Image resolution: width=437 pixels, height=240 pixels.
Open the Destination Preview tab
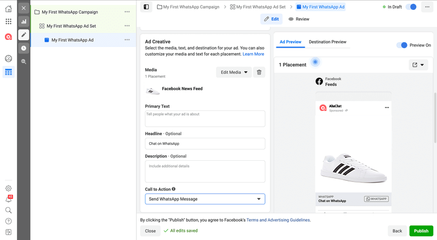327,42
